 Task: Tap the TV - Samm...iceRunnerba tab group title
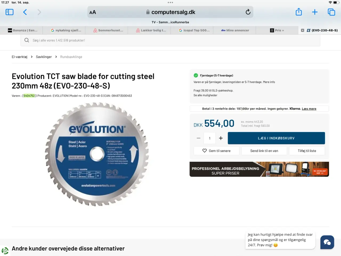click(x=170, y=22)
